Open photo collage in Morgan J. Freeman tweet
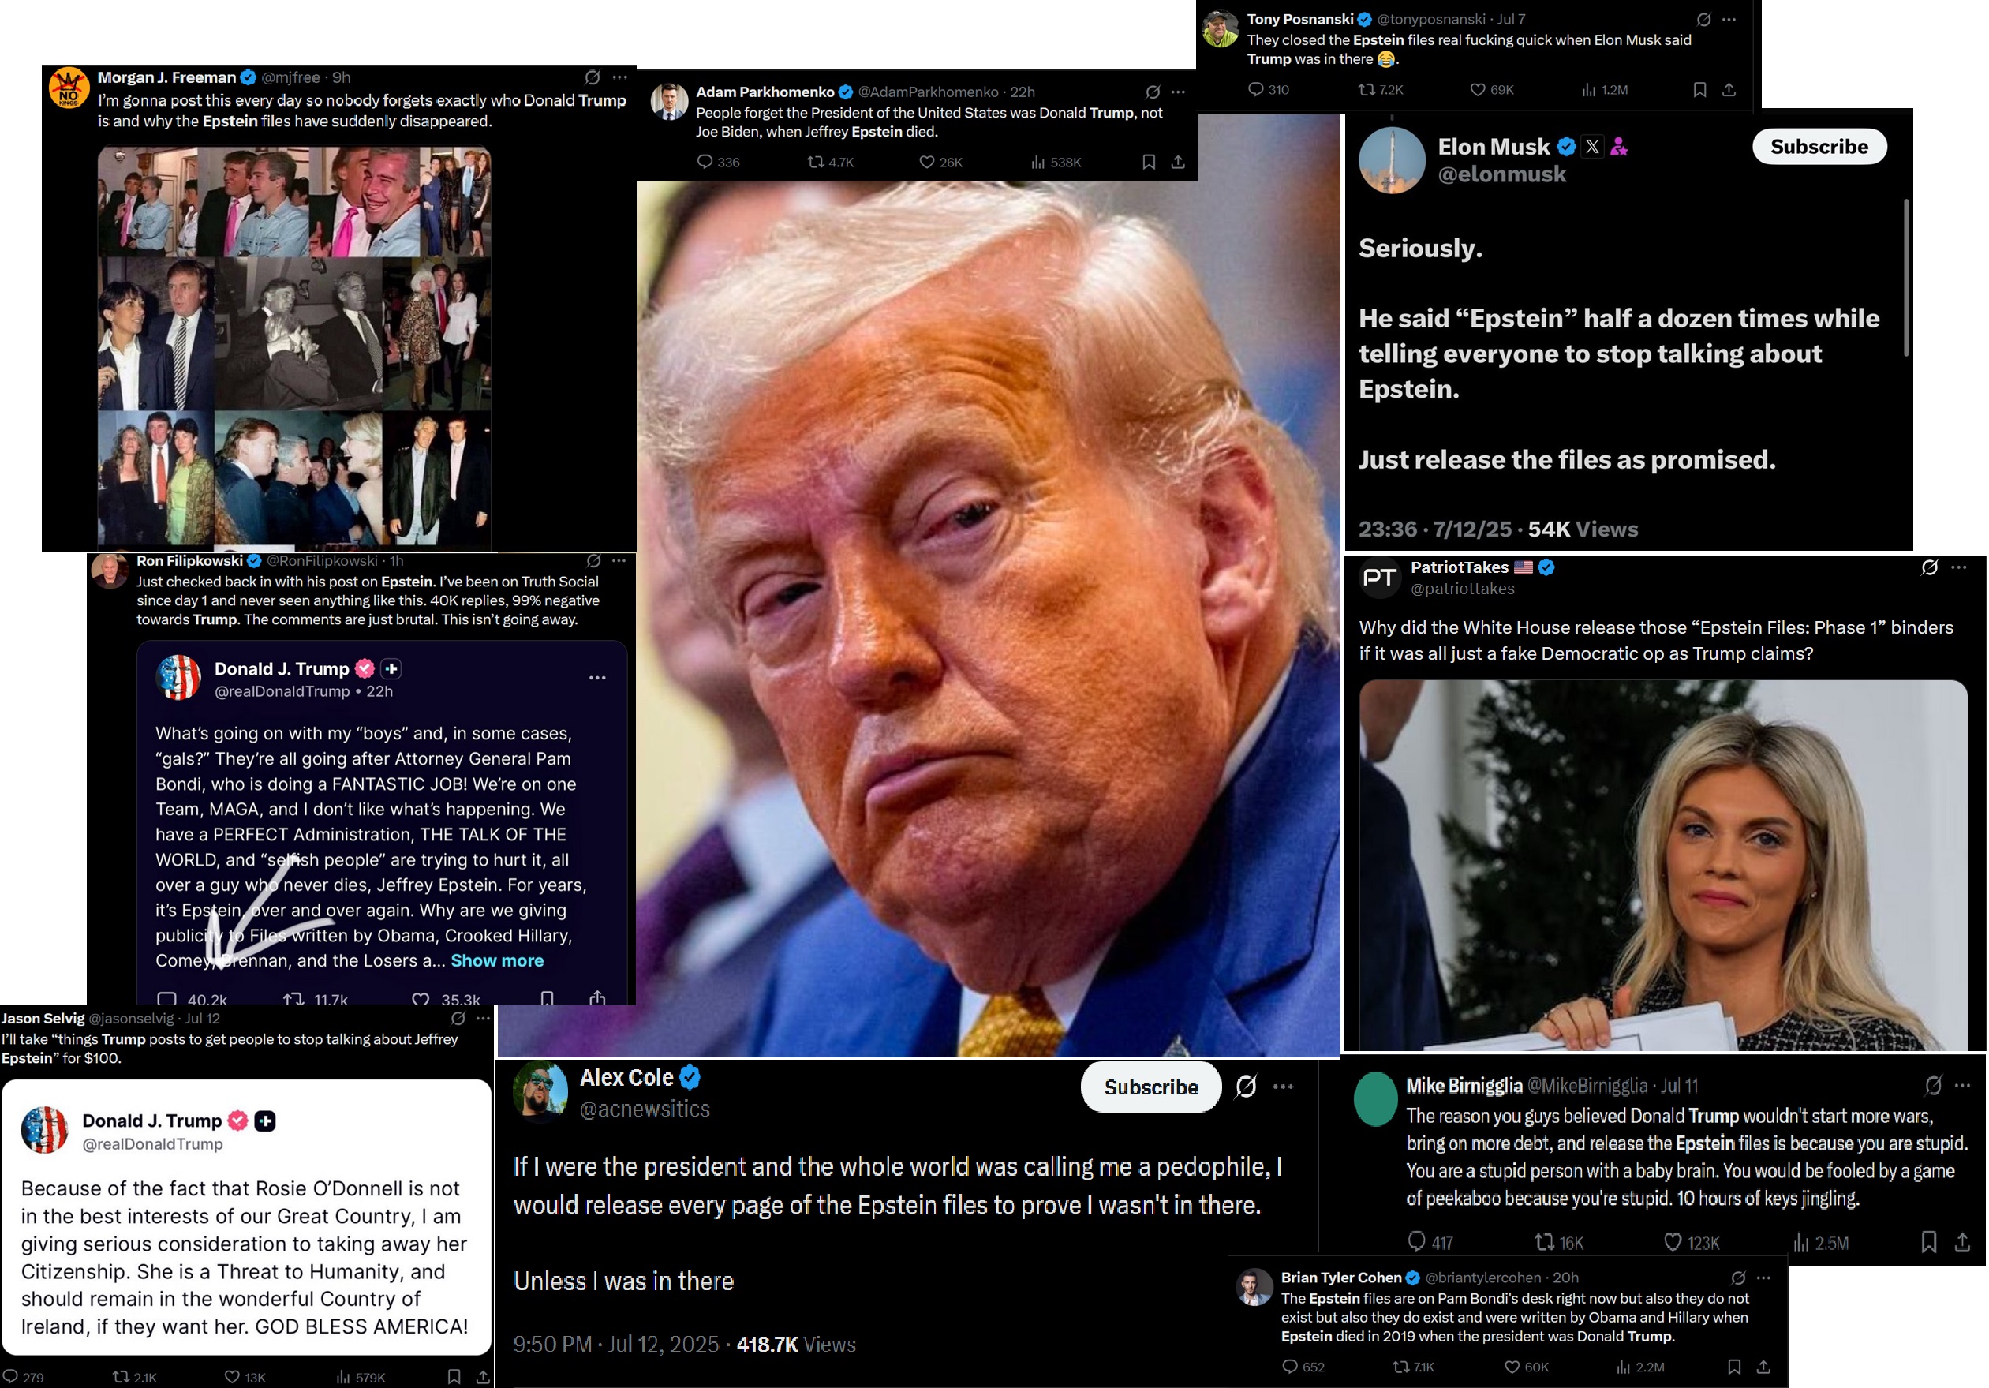 [x=294, y=346]
